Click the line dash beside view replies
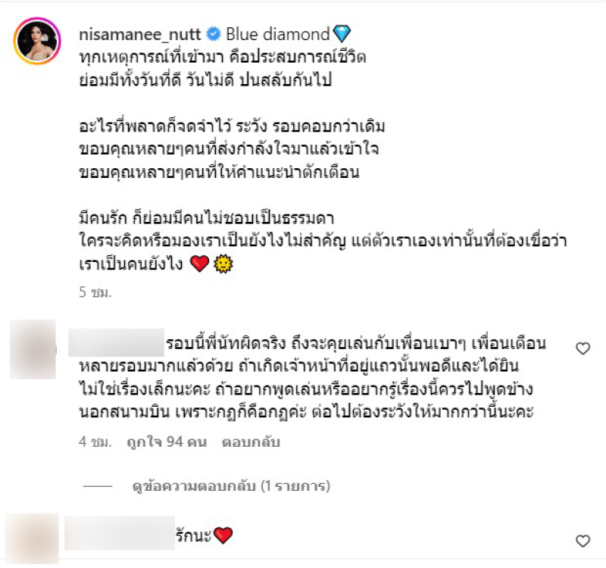Viewport: 606px width, 568px height. tap(98, 486)
